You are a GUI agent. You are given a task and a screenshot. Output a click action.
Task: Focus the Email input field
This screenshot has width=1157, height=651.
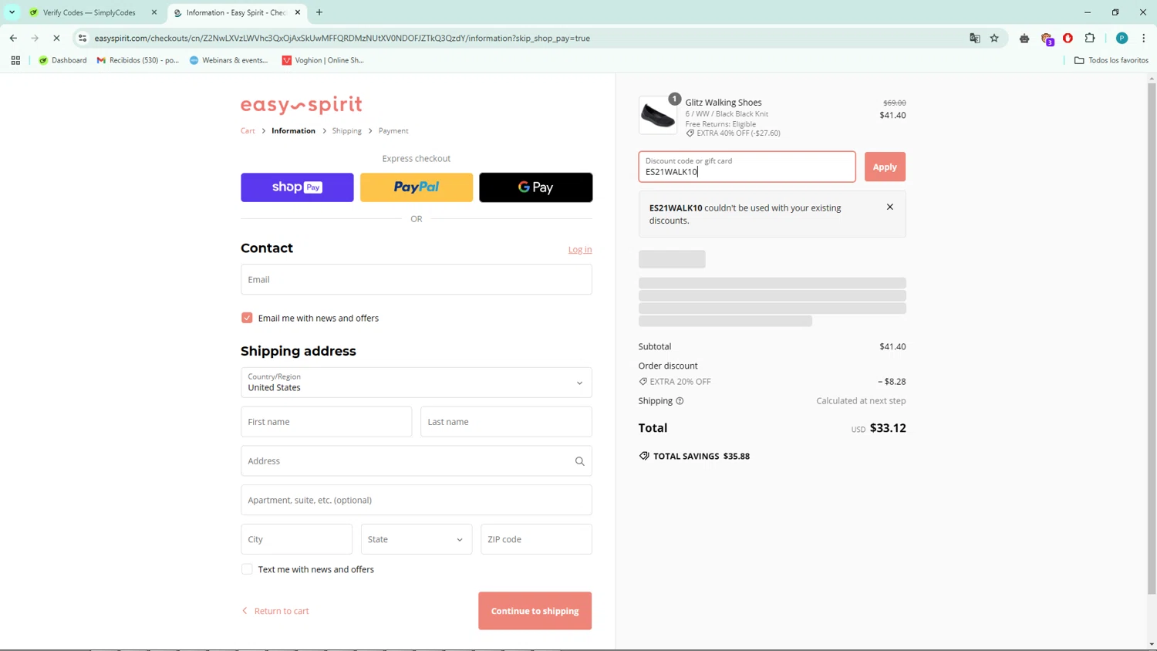tap(417, 279)
